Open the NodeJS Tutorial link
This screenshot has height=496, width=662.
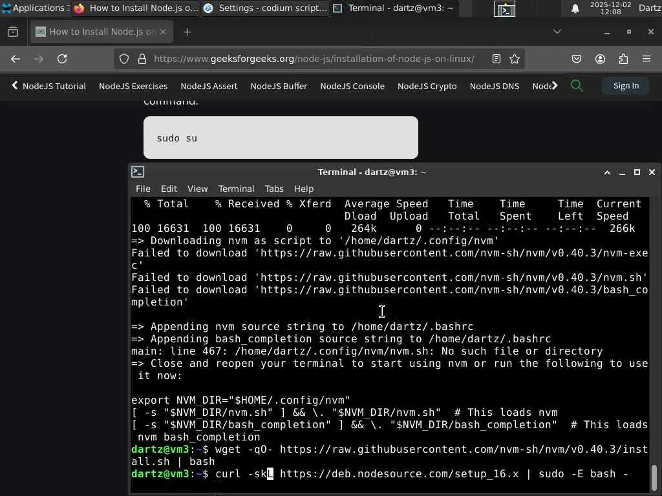click(54, 86)
